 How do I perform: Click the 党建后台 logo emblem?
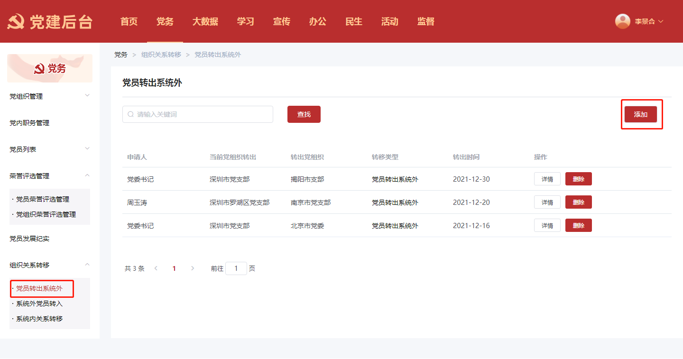click(x=16, y=22)
